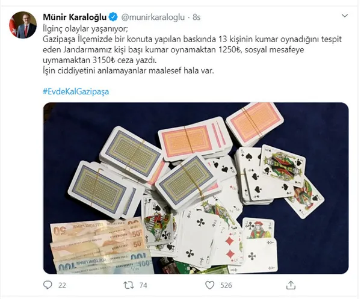Click the tweet text about Gazipaşa raid
The width and height of the screenshot is (361, 299).
(193, 50)
